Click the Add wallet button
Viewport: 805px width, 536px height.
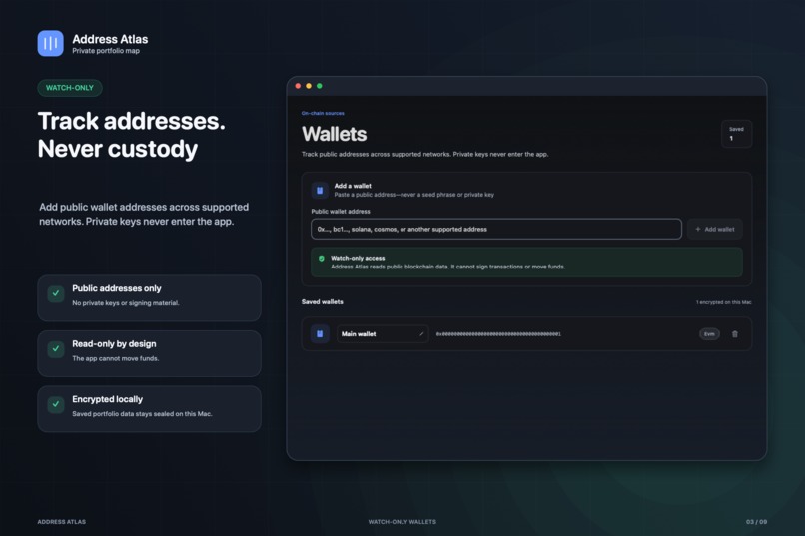pos(715,229)
